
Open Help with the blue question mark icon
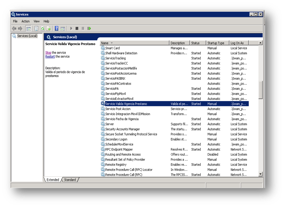click(x=56, y=28)
